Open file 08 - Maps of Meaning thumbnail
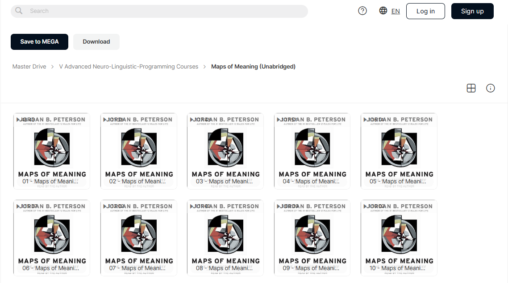The width and height of the screenshot is (508, 283). coord(225,238)
